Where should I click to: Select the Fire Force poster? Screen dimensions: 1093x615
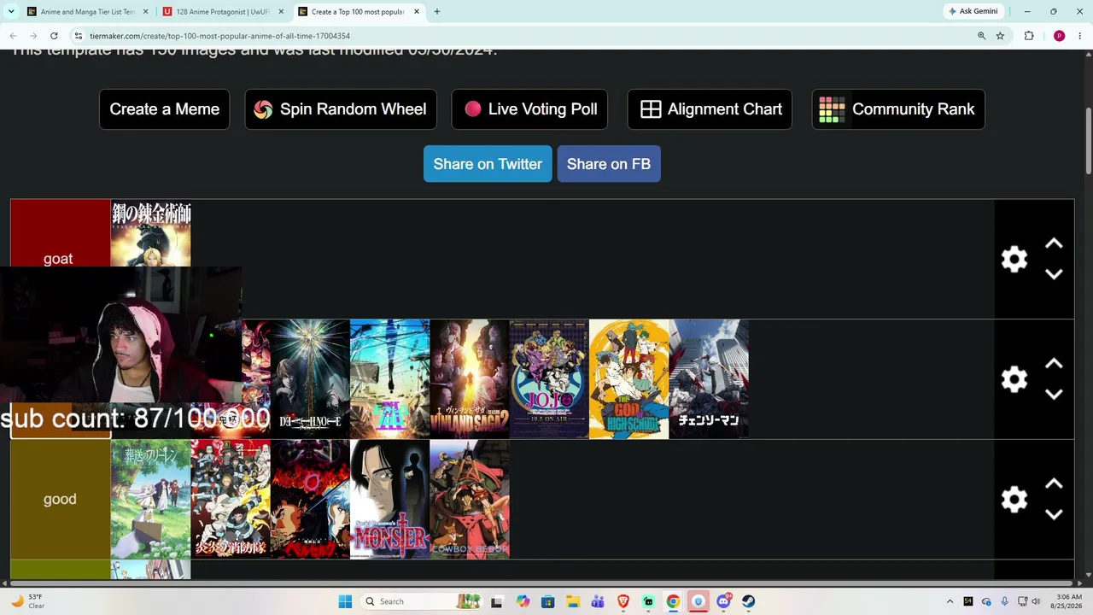[x=231, y=500]
